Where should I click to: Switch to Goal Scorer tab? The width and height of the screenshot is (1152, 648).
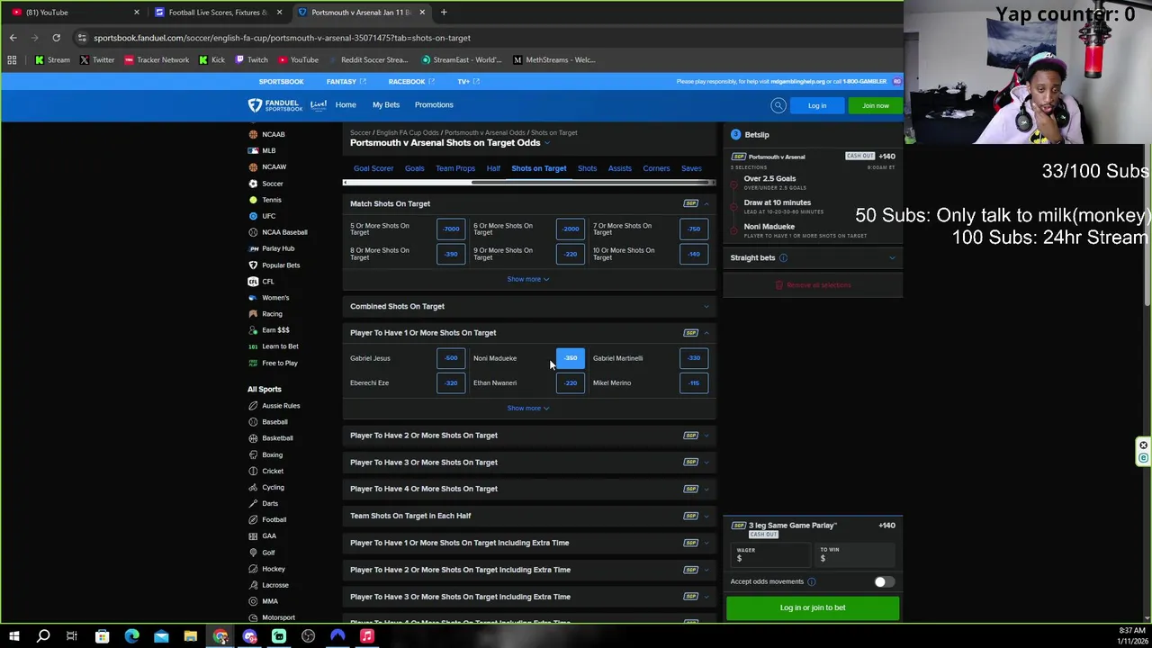(x=373, y=168)
